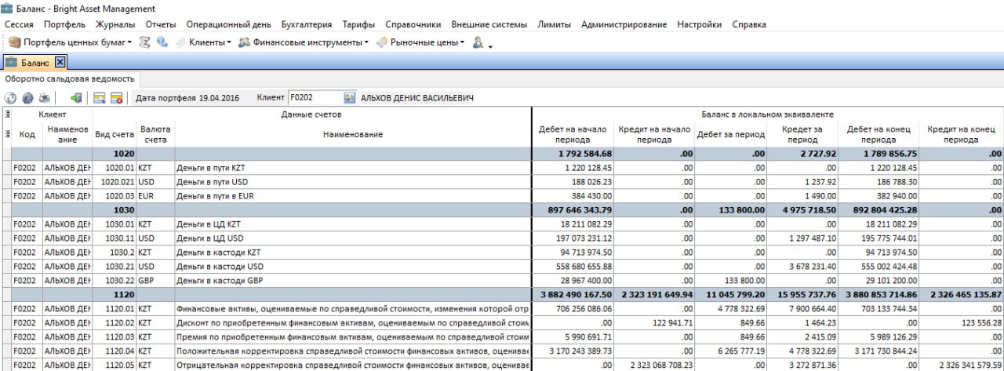Click the globe search icon in main toolbar

click(162, 42)
